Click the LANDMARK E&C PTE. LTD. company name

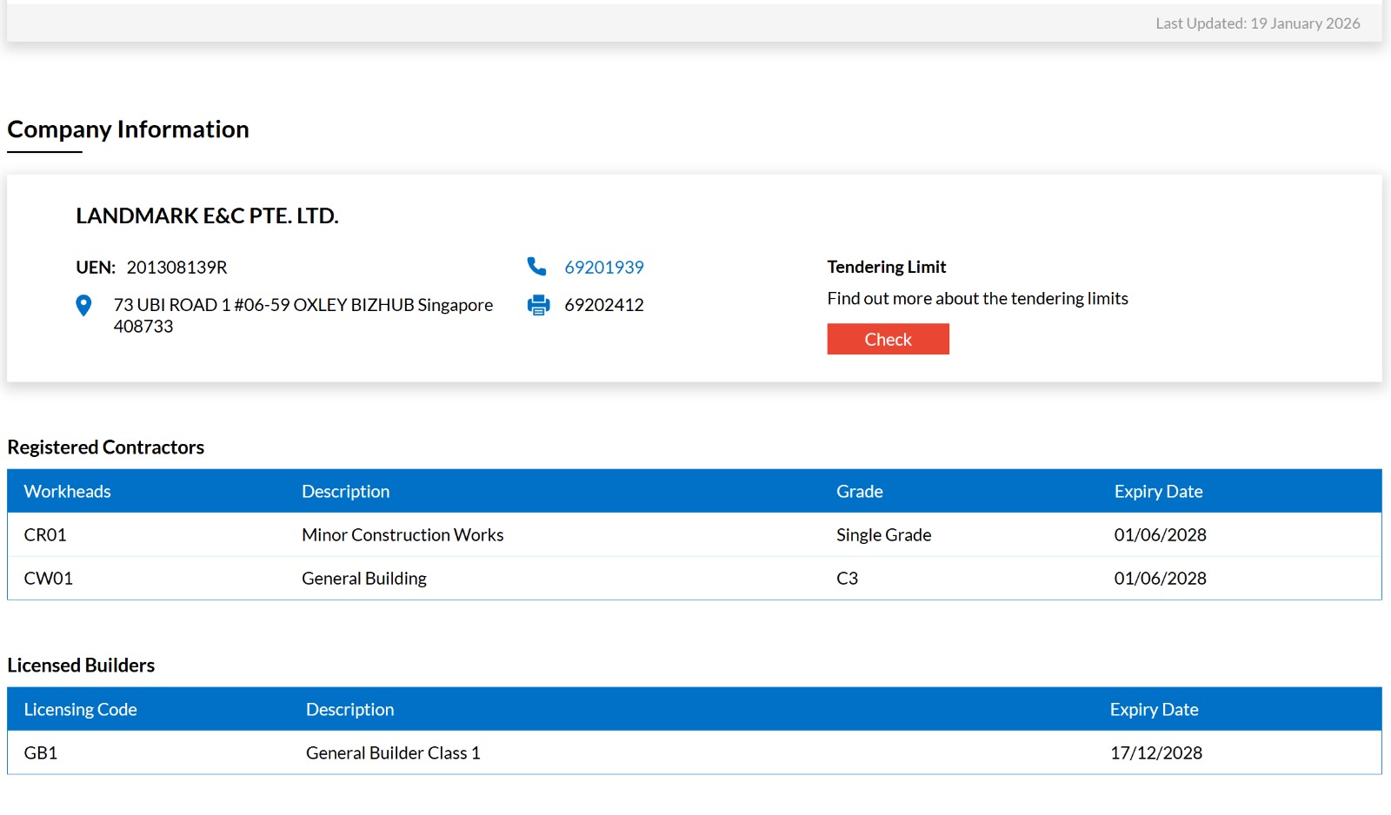pos(207,216)
